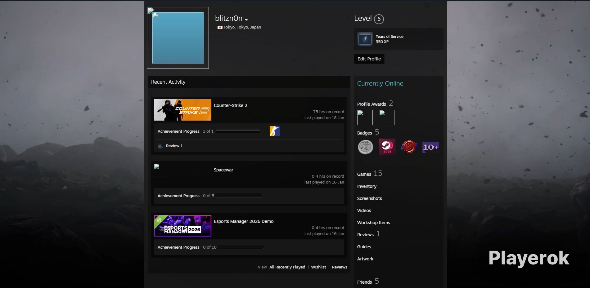This screenshot has width=590, height=288.
Task: View All Recently Played games
Action: click(x=287, y=267)
